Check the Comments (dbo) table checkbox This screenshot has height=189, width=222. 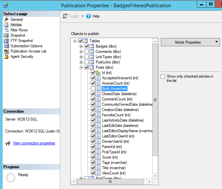tap(87, 52)
